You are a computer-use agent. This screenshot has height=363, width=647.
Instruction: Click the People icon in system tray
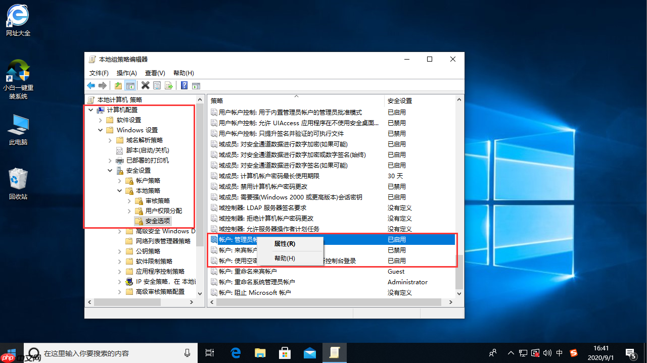pyautogui.click(x=493, y=353)
